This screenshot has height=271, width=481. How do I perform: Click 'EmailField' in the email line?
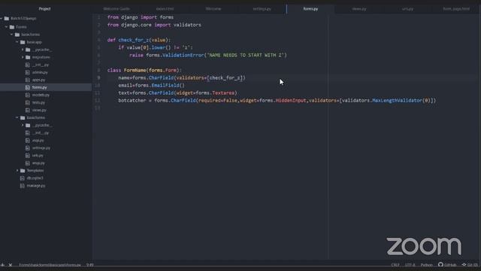[x=165, y=85]
